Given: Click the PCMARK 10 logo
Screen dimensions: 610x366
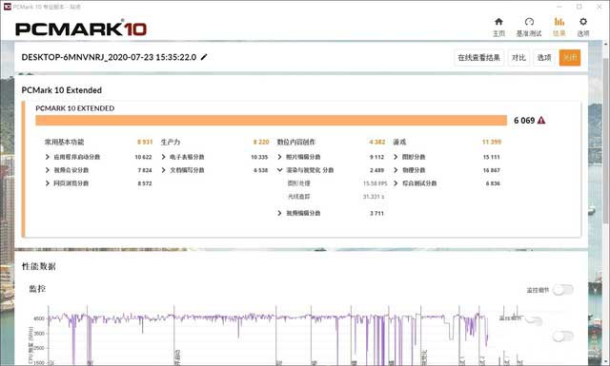Looking at the screenshot, I should click(x=81, y=29).
